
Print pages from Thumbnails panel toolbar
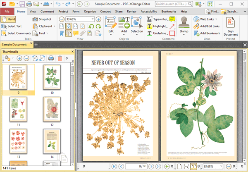pyautogui.click(x=51, y=59)
